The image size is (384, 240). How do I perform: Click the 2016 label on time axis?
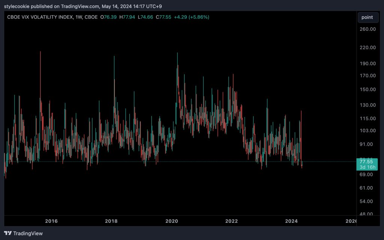point(51,221)
